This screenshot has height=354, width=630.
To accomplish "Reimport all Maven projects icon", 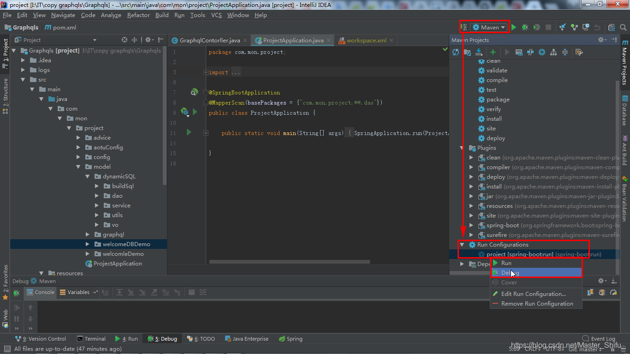I will pyautogui.click(x=456, y=52).
